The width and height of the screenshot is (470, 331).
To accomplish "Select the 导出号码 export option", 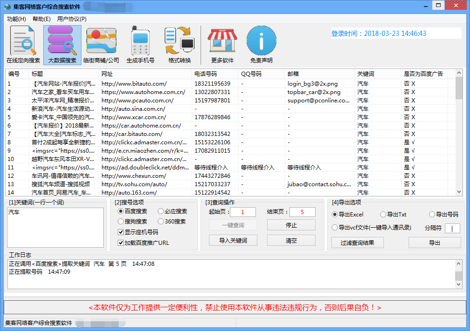I will click(x=444, y=214).
